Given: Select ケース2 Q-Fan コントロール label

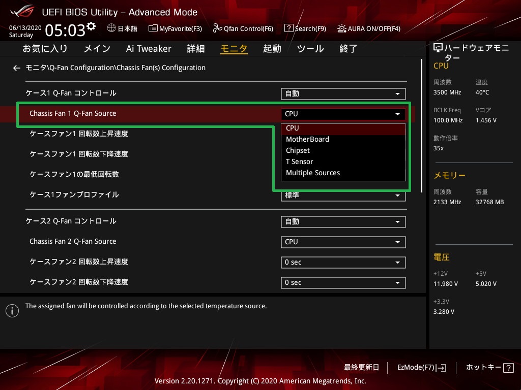Looking at the screenshot, I should click(x=71, y=221).
